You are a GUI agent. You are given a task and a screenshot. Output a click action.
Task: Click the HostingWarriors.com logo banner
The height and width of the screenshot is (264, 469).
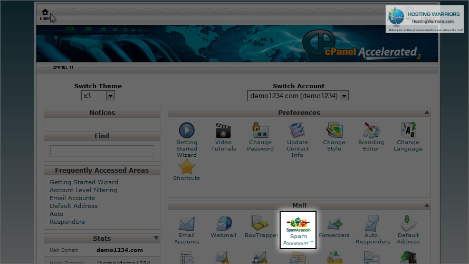pyautogui.click(x=425, y=19)
